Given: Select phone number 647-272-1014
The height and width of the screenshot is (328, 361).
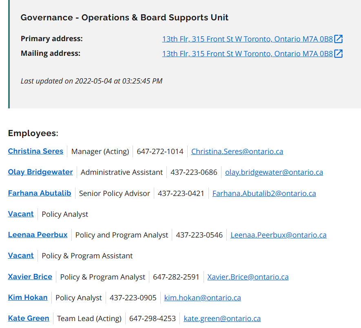Looking at the screenshot, I should click(160, 152).
